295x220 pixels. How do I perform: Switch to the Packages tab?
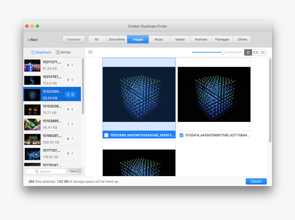coord(222,39)
